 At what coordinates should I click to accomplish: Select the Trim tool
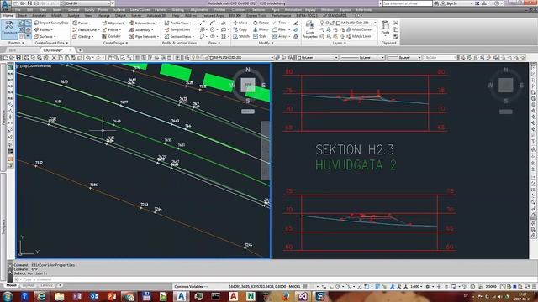click(x=279, y=23)
